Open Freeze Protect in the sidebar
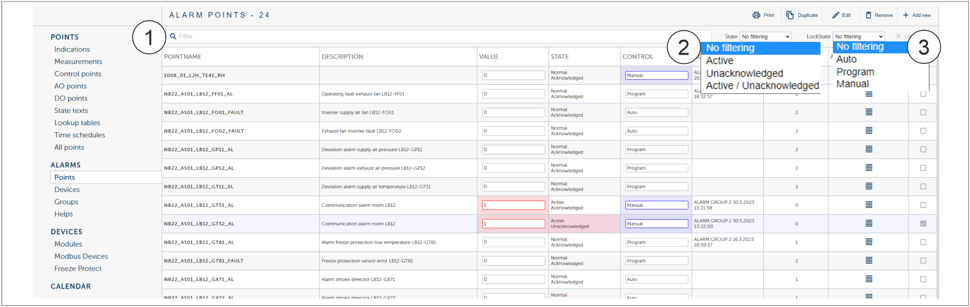The image size is (970, 307). coord(78,269)
